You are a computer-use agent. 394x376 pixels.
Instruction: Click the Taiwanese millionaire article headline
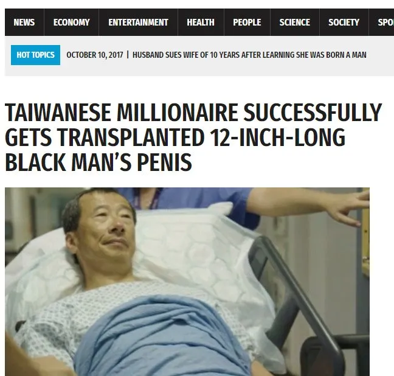click(x=193, y=137)
